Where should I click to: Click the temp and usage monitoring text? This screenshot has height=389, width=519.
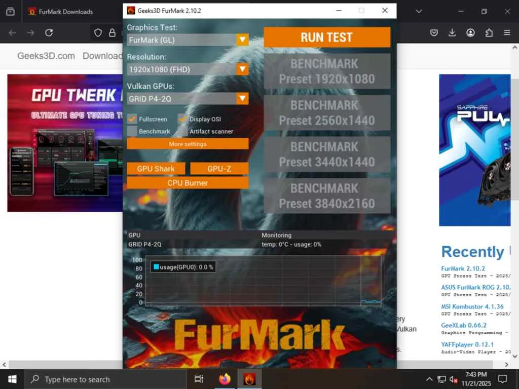[291, 245]
